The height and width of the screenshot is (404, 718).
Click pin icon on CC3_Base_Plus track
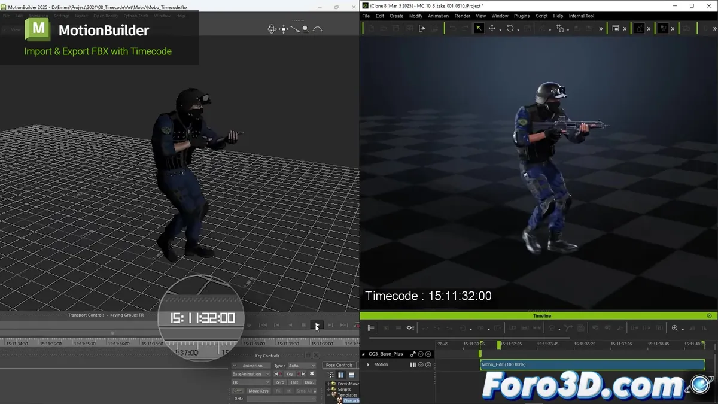413,354
